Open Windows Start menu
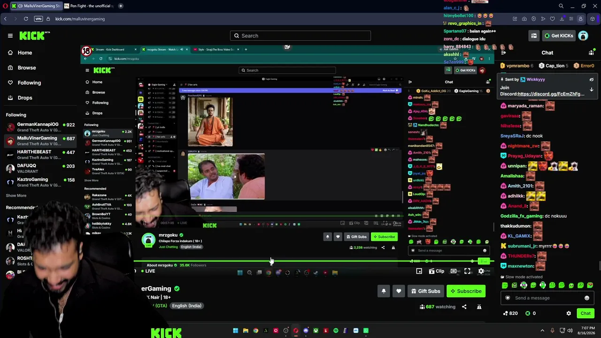601x338 pixels. pyautogui.click(x=235, y=330)
